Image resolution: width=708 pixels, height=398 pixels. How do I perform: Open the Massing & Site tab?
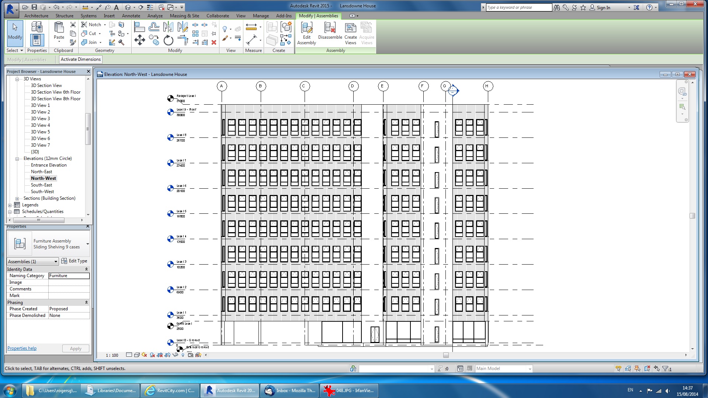tap(184, 16)
